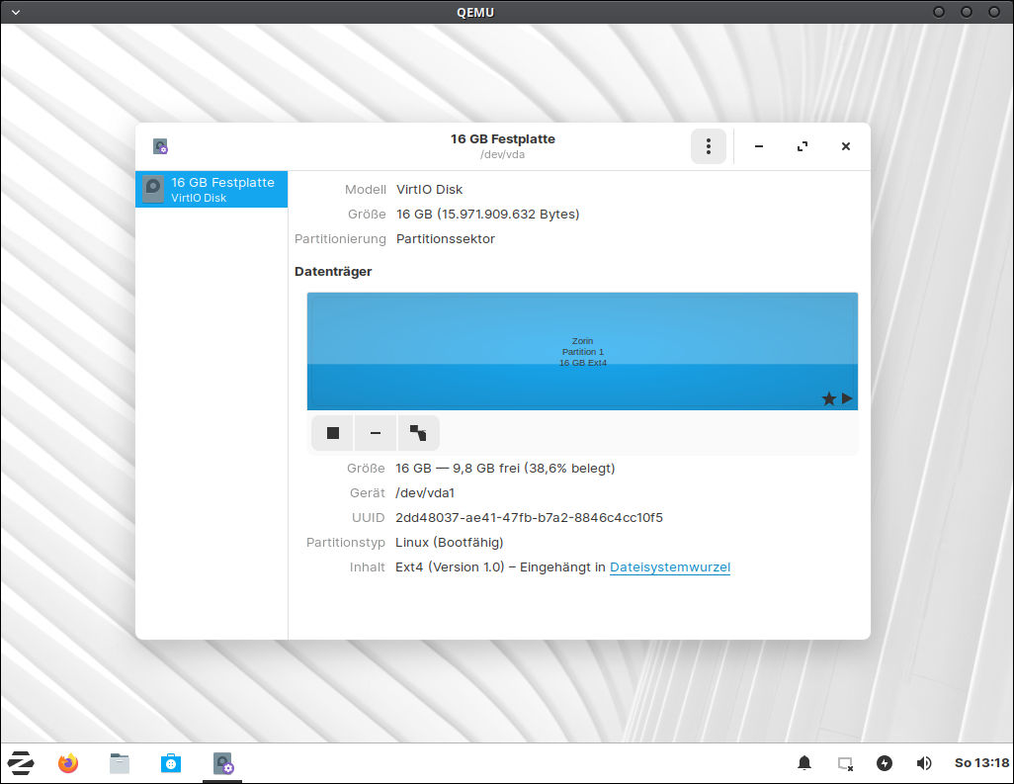Click the screenshot icon in the system tray
This screenshot has width=1014, height=784.
pos(844,763)
